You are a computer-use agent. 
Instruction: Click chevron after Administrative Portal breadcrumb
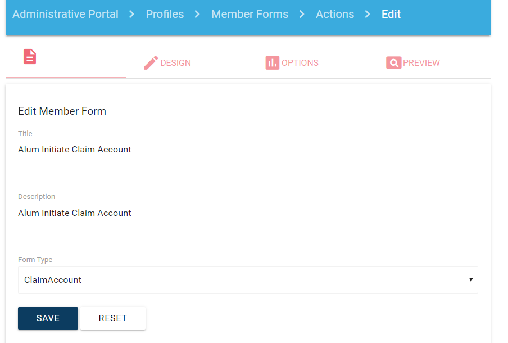tap(132, 14)
